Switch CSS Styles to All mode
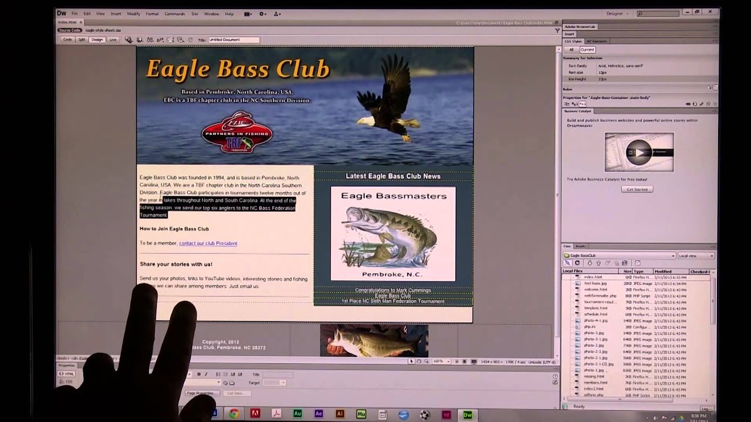 pyautogui.click(x=571, y=50)
